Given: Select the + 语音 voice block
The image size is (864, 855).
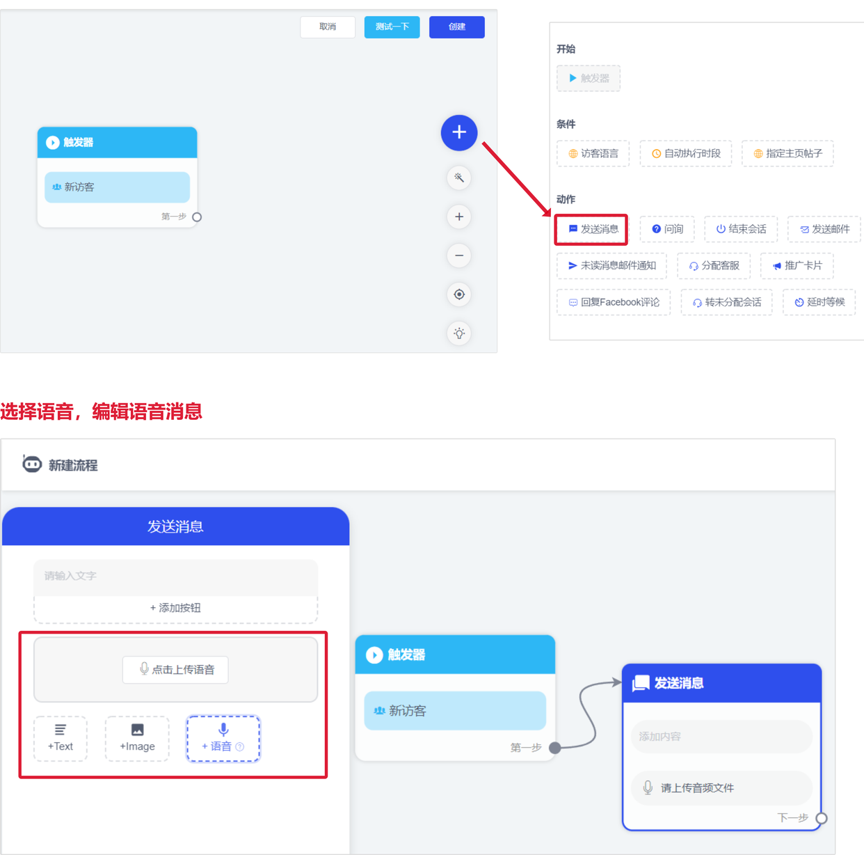Looking at the screenshot, I should [x=223, y=738].
